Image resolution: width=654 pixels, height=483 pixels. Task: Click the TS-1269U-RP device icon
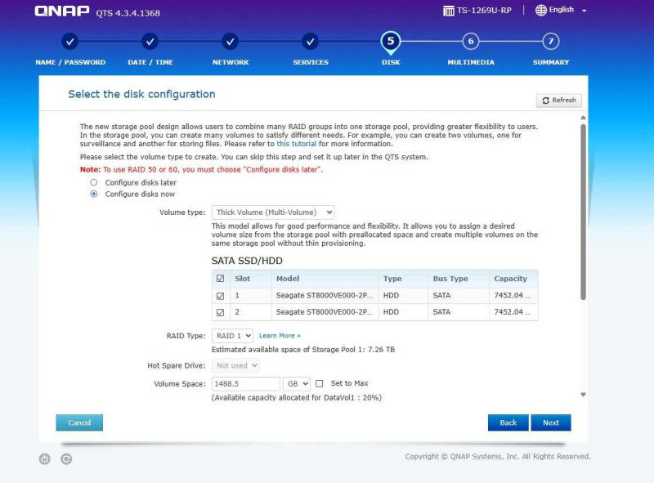[448, 11]
